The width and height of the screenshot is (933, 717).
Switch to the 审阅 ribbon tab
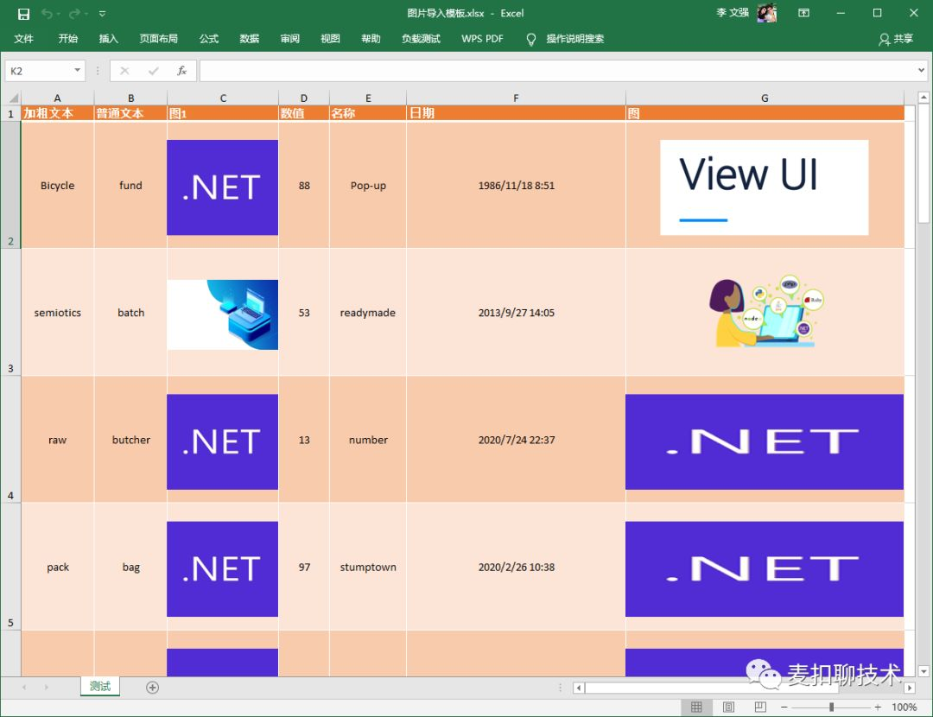(x=289, y=39)
